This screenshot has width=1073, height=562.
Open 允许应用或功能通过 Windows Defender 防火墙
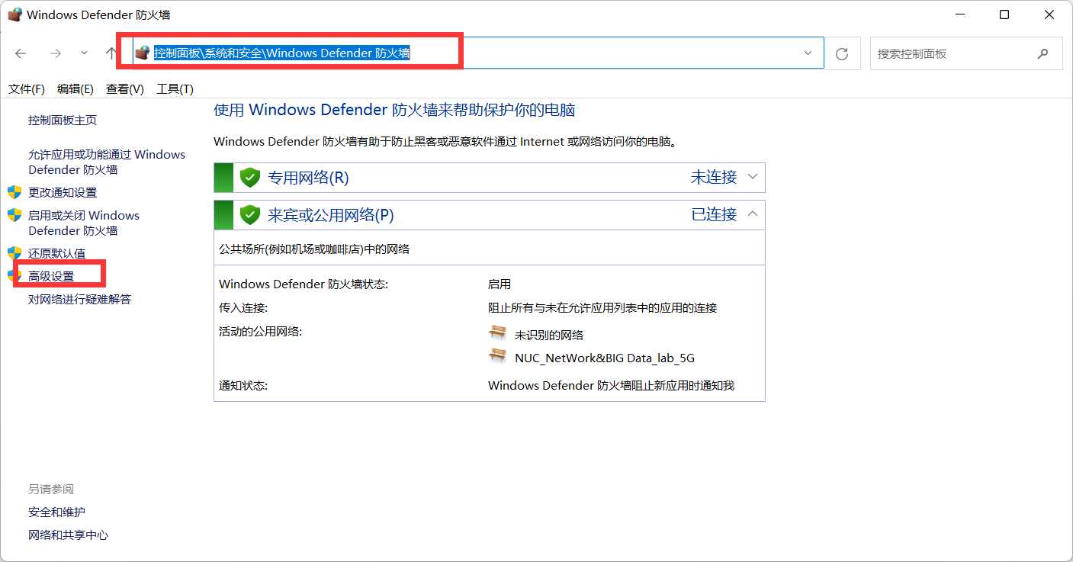pos(107,162)
